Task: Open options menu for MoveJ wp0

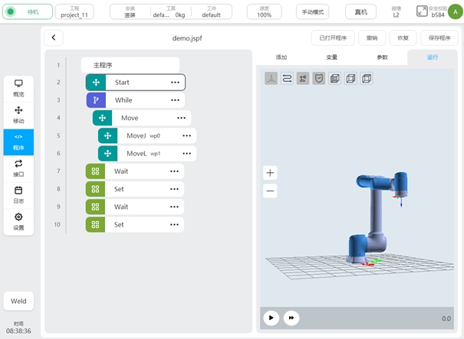Action: [x=186, y=135]
